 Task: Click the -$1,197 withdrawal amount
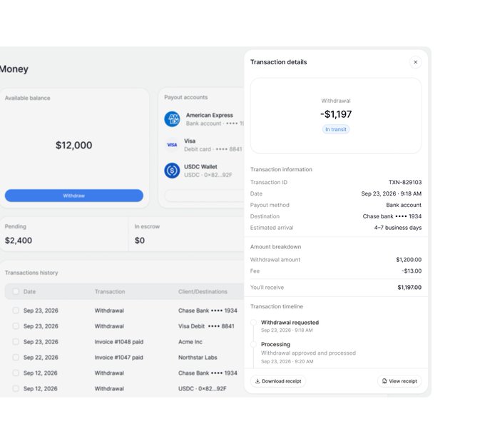click(336, 114)
